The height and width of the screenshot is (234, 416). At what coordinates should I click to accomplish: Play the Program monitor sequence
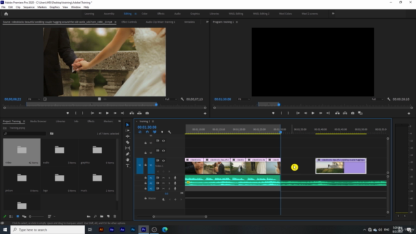tap(313, 113)
